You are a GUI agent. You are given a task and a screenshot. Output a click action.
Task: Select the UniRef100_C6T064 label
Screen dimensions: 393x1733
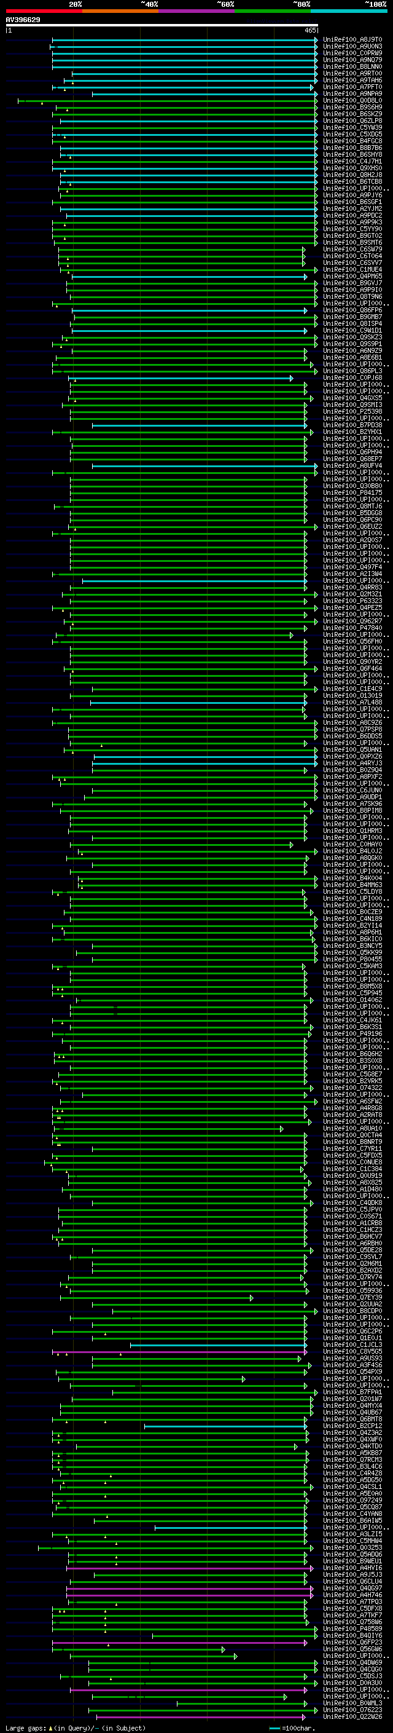click(x=352, y=256)
